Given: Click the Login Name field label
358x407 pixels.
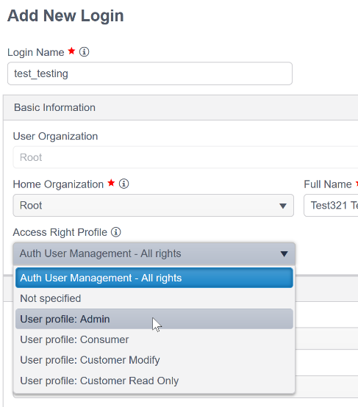Looking at the screenshot, I should (x=36, y=52).
